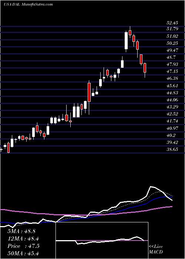The width and height of the screenshot is (185, 259).
Task: Click the 47.15 price axis label
Action: click(172, 71)
